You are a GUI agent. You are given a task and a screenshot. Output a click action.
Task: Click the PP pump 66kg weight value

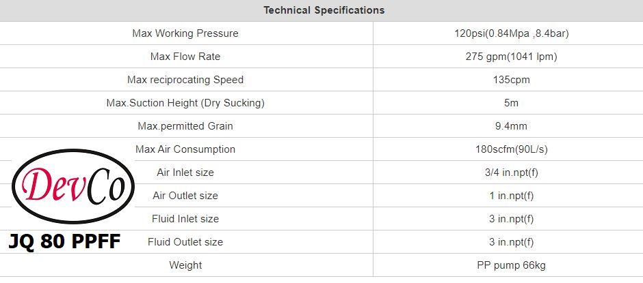tap(507, 265)
